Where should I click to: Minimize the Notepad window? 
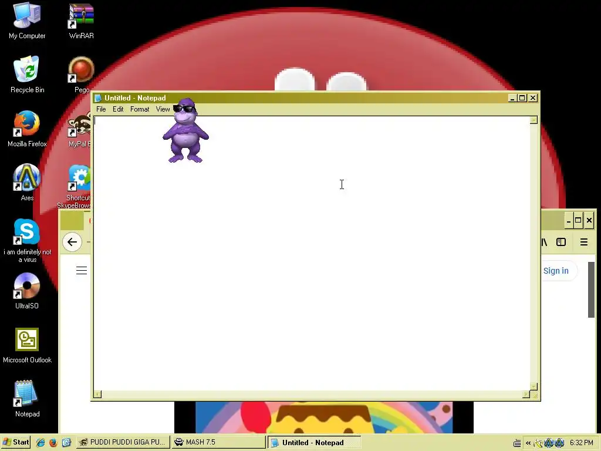[512, 98]
